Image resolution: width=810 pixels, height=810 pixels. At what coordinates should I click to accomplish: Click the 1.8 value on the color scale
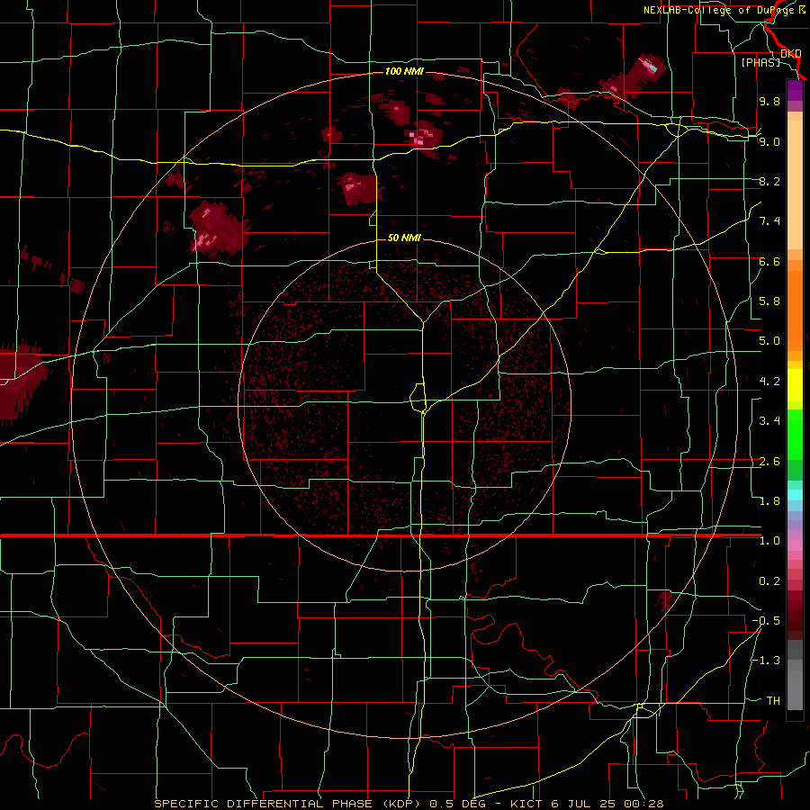(769, 501)
